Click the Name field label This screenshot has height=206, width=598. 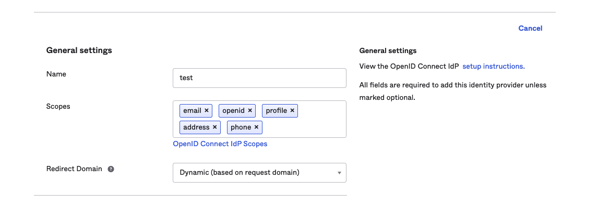[56, 74]
